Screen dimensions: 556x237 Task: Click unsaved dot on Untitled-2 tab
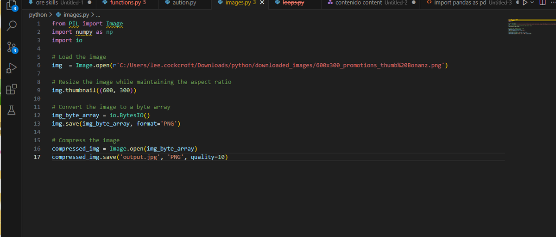click(x=413, y=3)
